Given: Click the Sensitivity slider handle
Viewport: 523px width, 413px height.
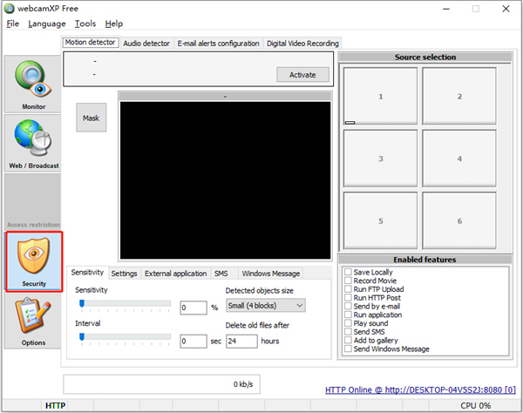Looking at the screenshot, I should click(x=82, y=304).
